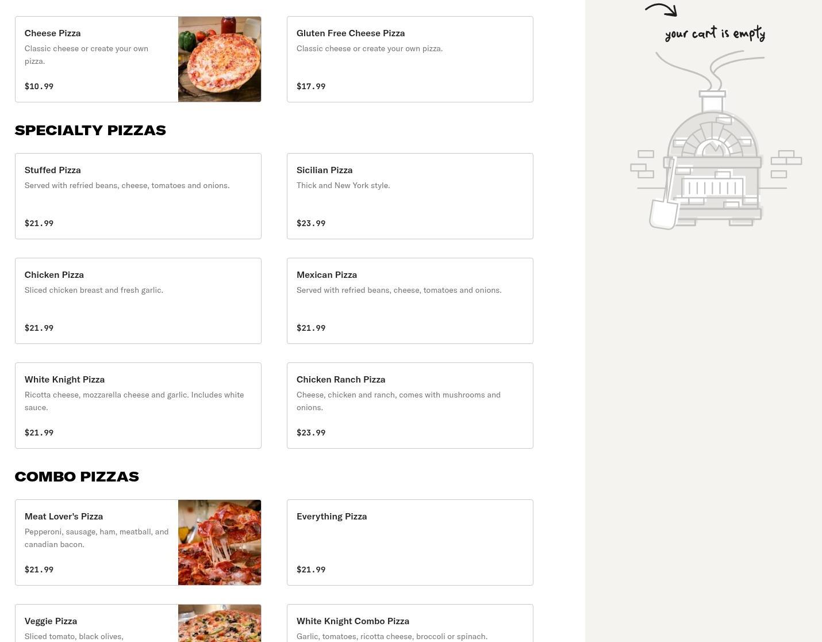Click the curved arrow above cart message
The image size is (822, 642).
(x=661, y=10)
